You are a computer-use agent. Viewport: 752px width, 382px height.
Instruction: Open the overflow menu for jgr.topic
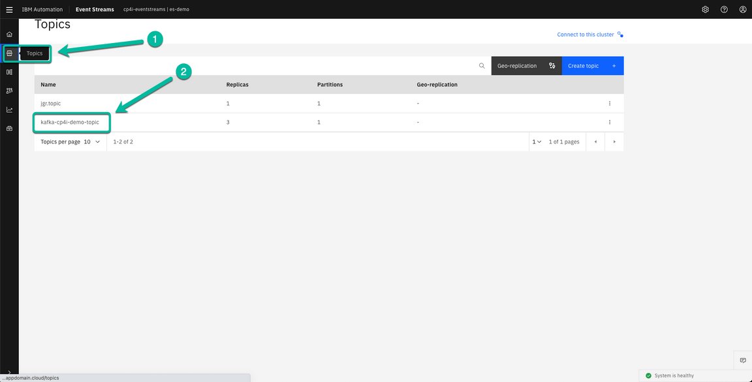coord(610,103)
